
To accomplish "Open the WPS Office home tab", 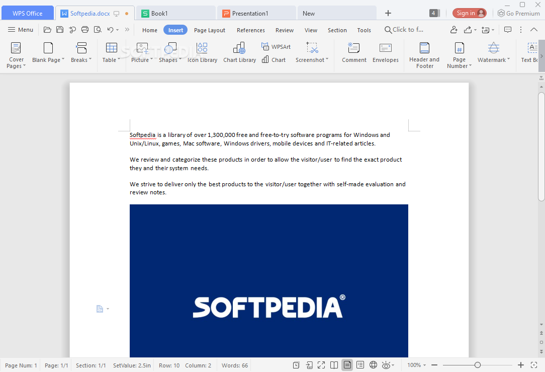I will (x=28, y=13).
